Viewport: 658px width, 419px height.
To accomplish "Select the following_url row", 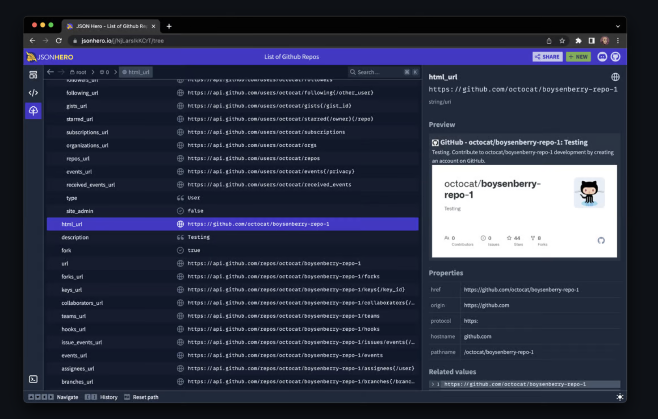I will (233, 93).
